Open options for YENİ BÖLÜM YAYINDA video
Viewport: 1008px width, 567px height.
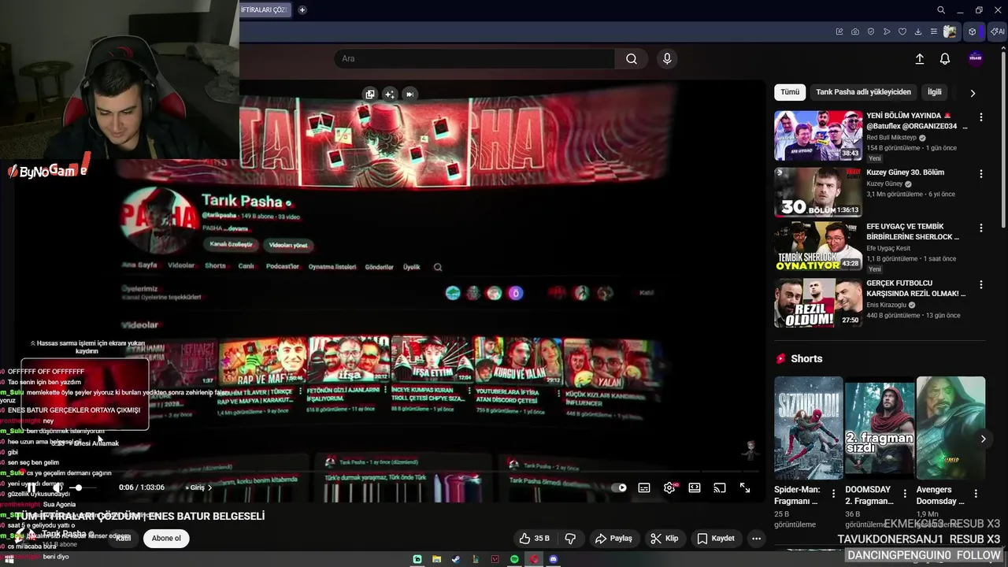(x=981, y=117)
